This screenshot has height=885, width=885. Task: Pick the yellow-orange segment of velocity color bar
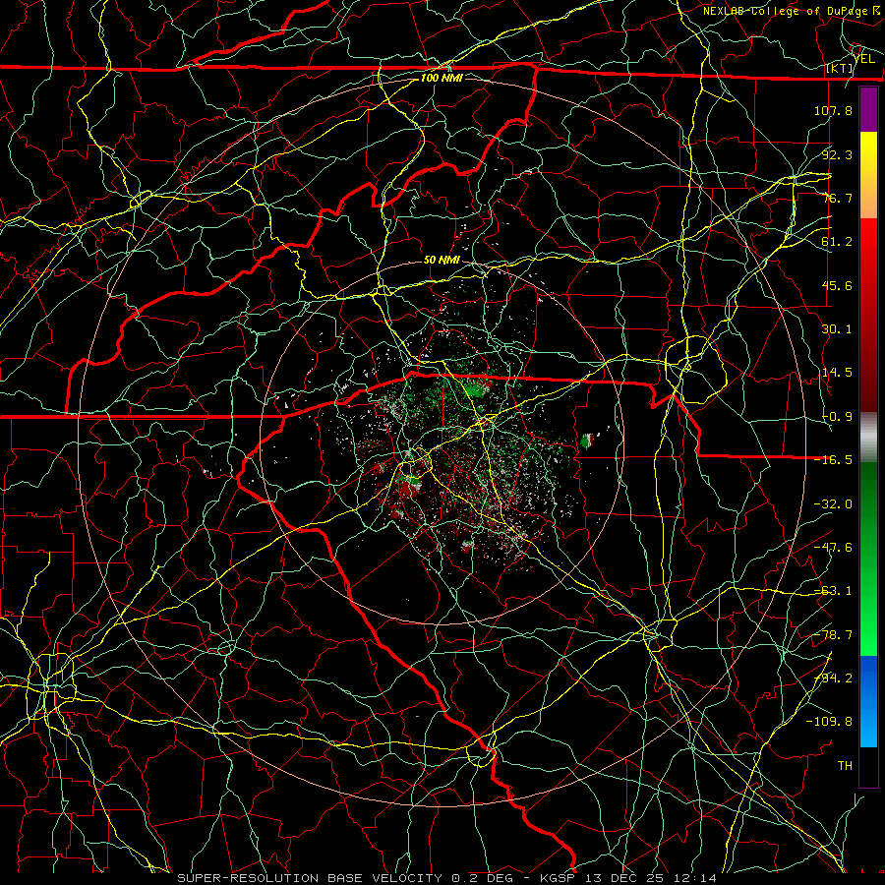click(x=868, y=175)
